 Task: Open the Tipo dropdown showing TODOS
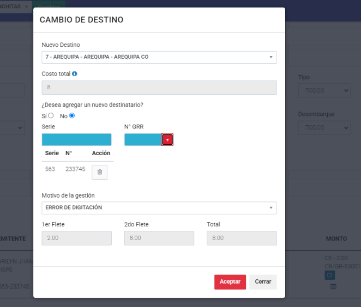(324, 91)
